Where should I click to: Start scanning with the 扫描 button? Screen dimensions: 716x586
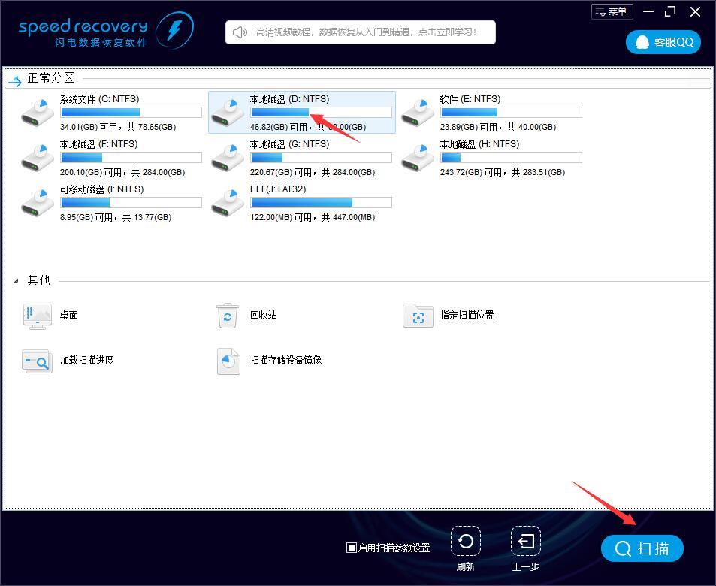point(642,548)
